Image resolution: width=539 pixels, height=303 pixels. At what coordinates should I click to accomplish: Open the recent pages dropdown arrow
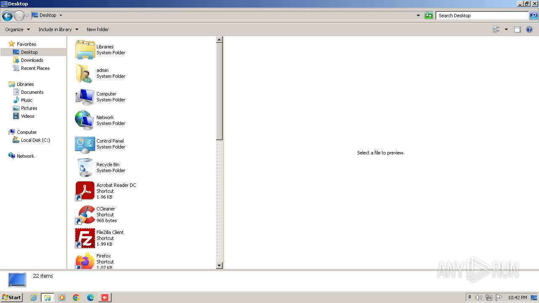(27, 16)
